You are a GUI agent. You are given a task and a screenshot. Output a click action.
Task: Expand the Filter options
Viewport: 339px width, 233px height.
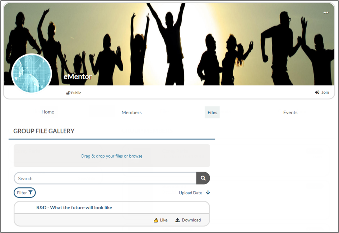click(25, 192)
